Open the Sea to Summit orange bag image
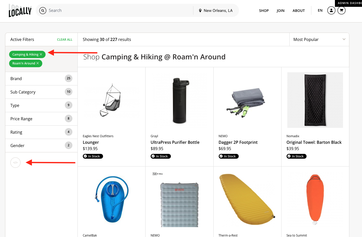Screen dimensions: 362x237 tap(315, 199)
